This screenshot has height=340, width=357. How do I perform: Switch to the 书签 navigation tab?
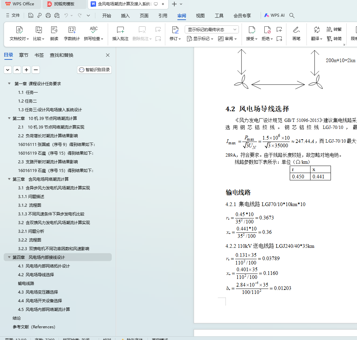pyautogui.click(x=39, y=55)
